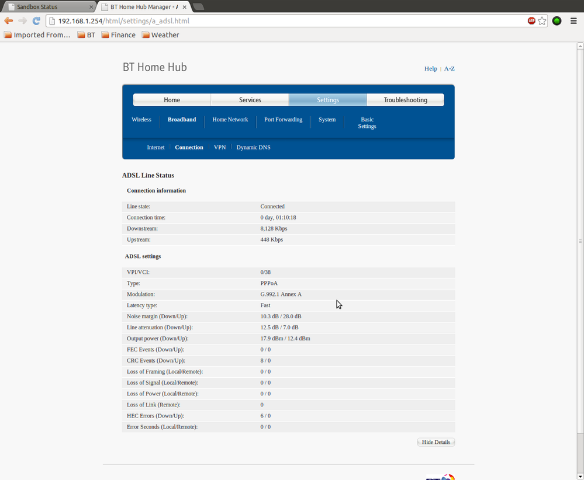Screen dimensions: 584x480
Task: Click upstream value '448 Kbps'
Action: point(271,239)
